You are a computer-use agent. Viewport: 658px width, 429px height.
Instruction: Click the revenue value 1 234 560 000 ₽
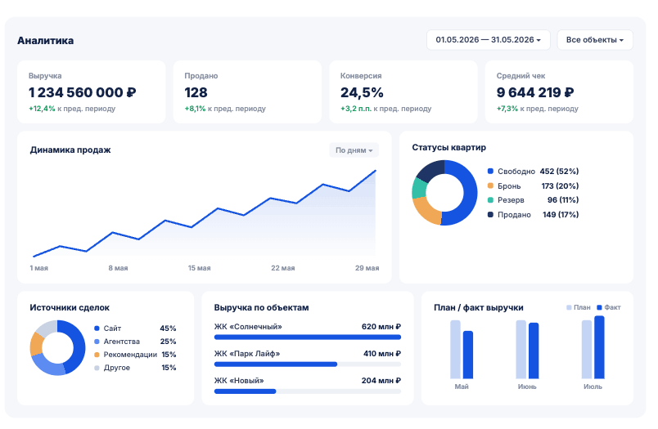82,92
